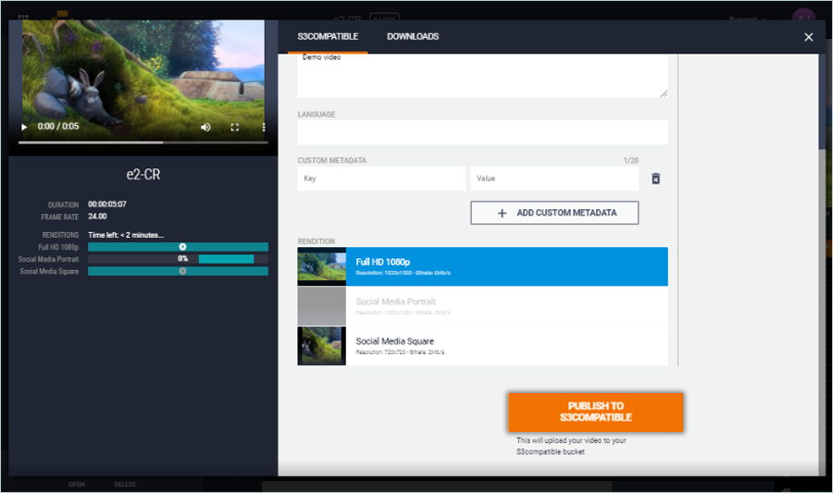Delete the custom metadata row
The width and height of the screenshot is (833, 493).
pyautogui.click(x=656, y=179)
